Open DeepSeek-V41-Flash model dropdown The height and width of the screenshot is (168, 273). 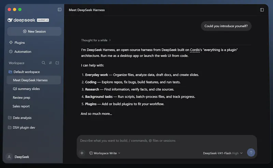coord(223,153)
